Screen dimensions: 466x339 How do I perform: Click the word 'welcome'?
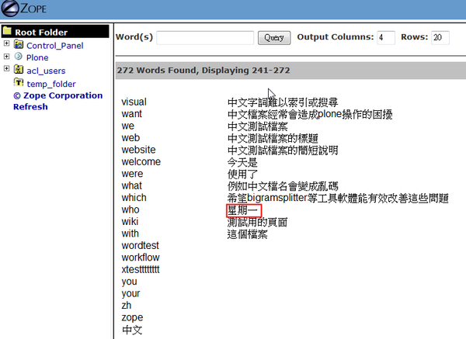point(141,162)
